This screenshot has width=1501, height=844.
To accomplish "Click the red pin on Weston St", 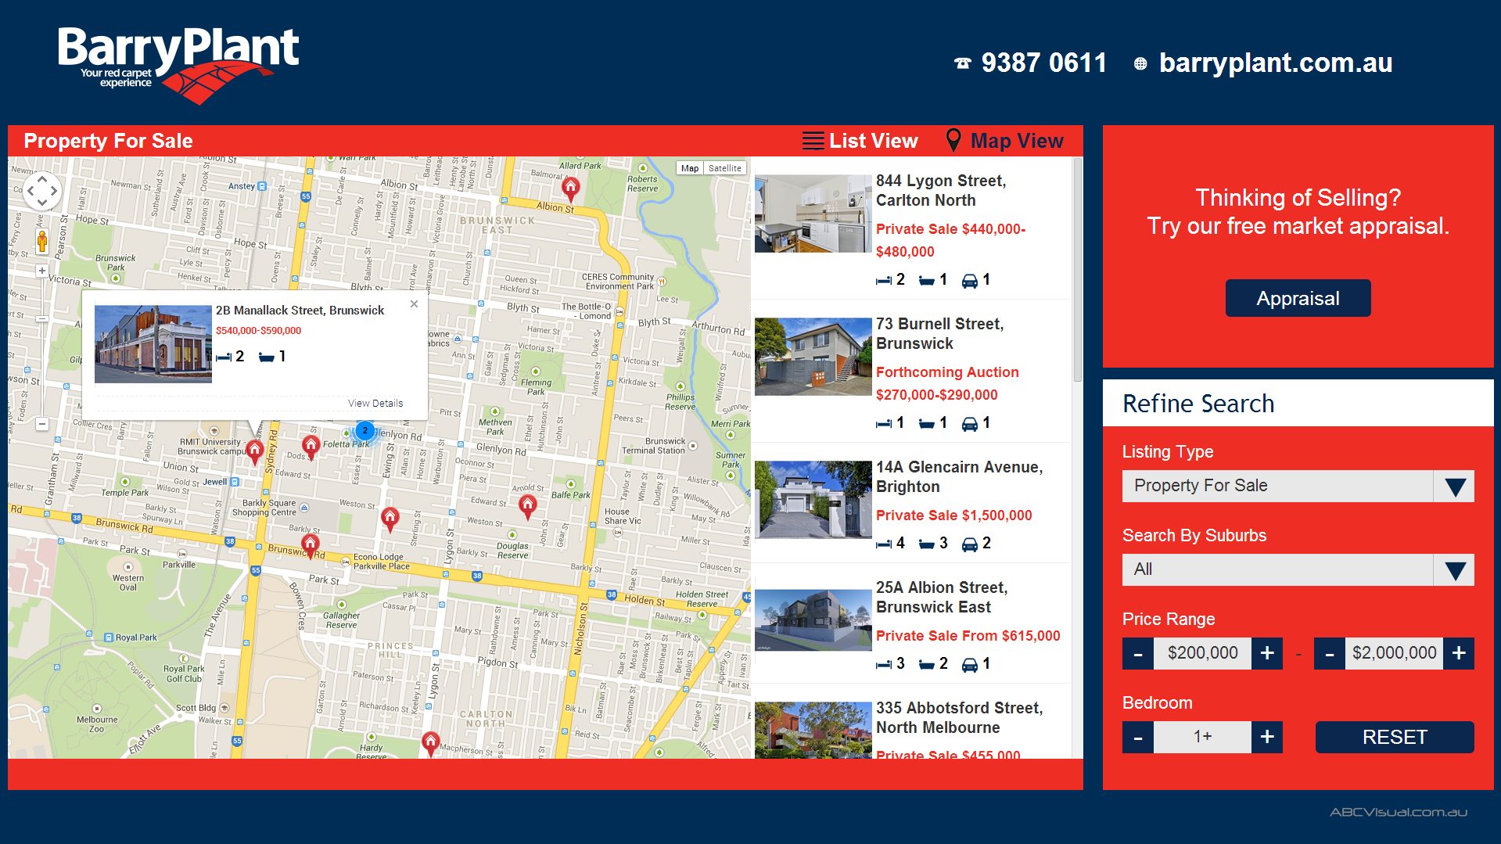I will tap(390, 518).
